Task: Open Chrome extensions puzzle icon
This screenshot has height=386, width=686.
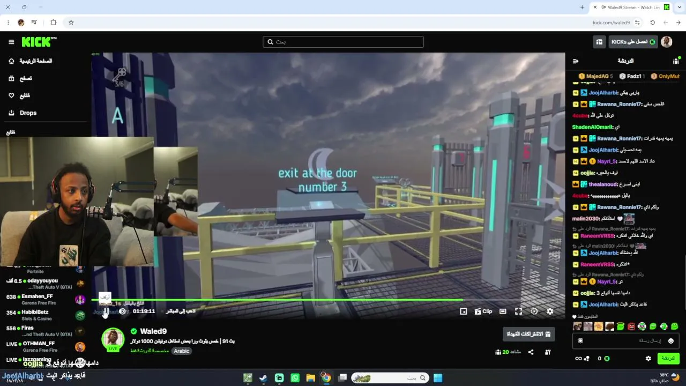Action: tap(53, 23)
